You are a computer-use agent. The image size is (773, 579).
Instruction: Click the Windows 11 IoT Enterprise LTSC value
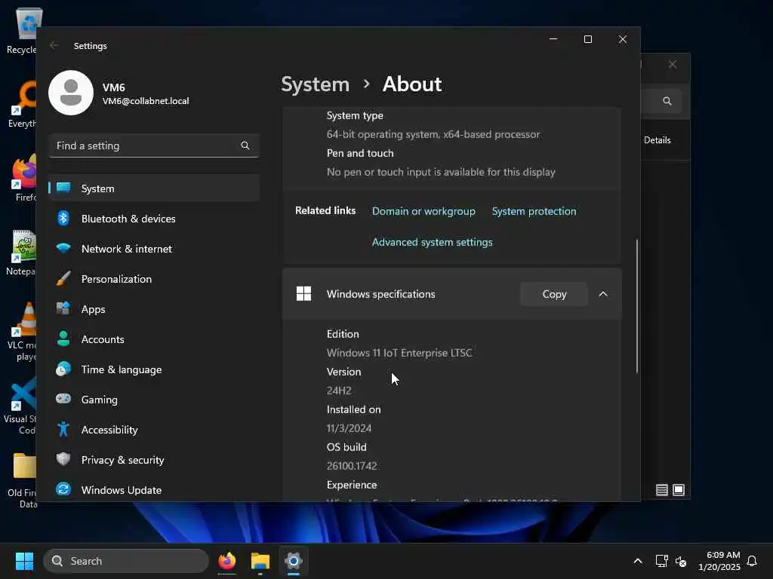399,353
